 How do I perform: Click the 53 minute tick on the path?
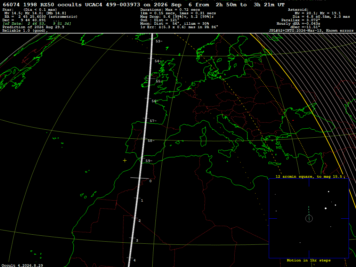[159, 41]
